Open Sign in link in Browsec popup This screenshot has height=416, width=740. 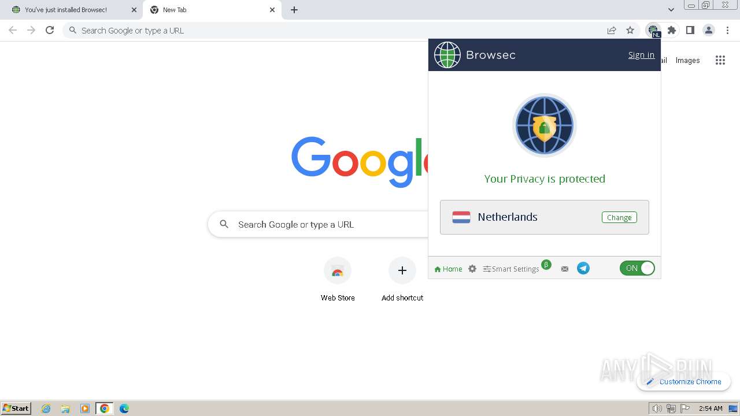click(641, 55)
